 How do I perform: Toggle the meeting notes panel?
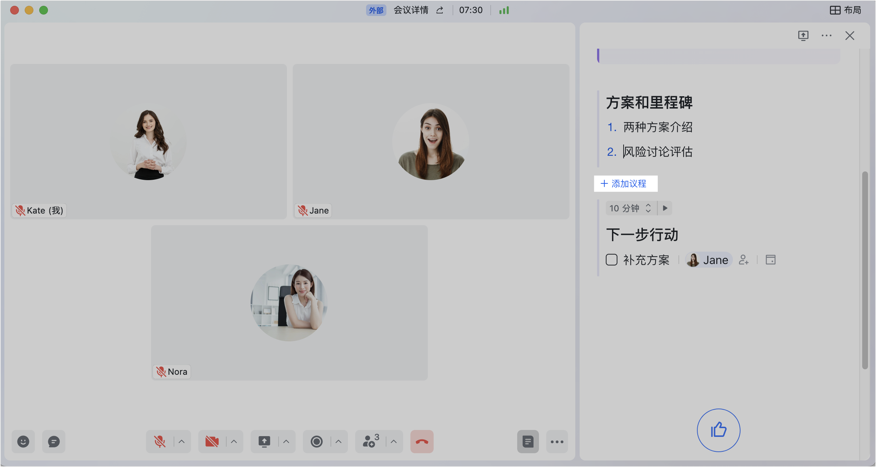[x=528, y=442]
